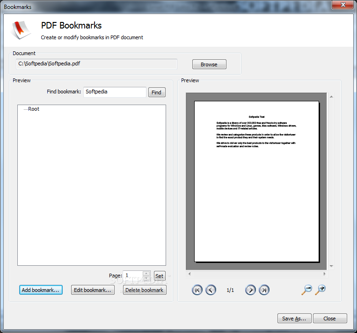Click the Find button

(157, 92)
